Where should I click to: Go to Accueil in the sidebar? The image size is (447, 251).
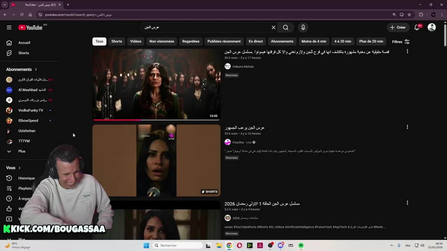[24, 43]
